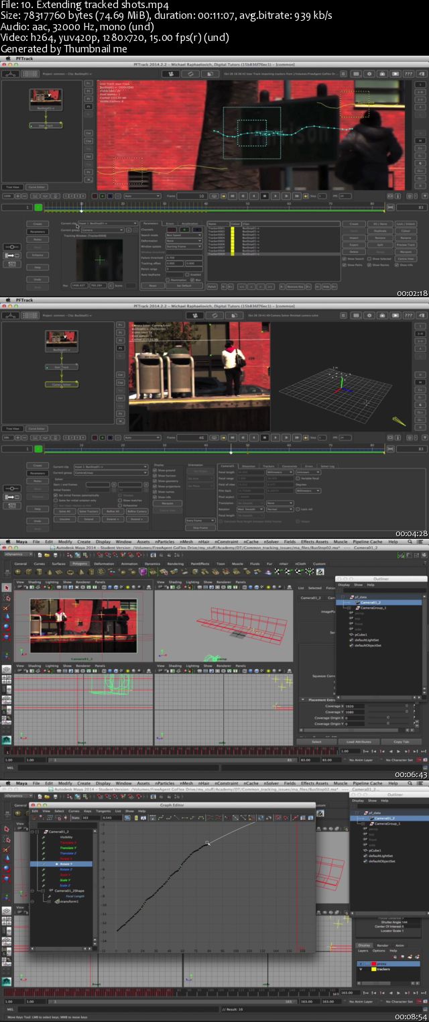Click Centre View button in 02:18 frame

[x=406, y=258]
